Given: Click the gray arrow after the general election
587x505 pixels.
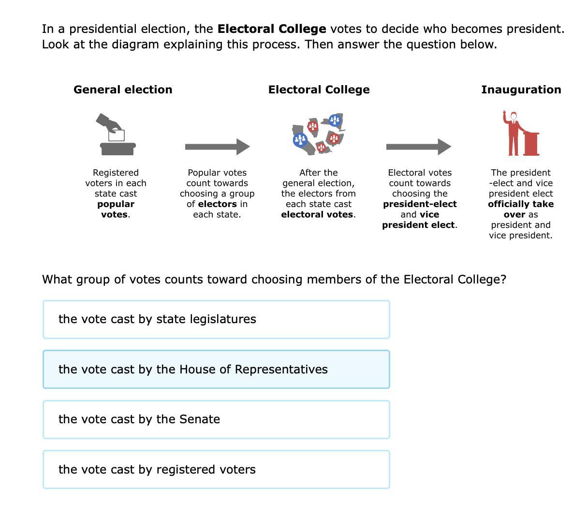Looking at the screenshot, I should click(x=217, y=146).
